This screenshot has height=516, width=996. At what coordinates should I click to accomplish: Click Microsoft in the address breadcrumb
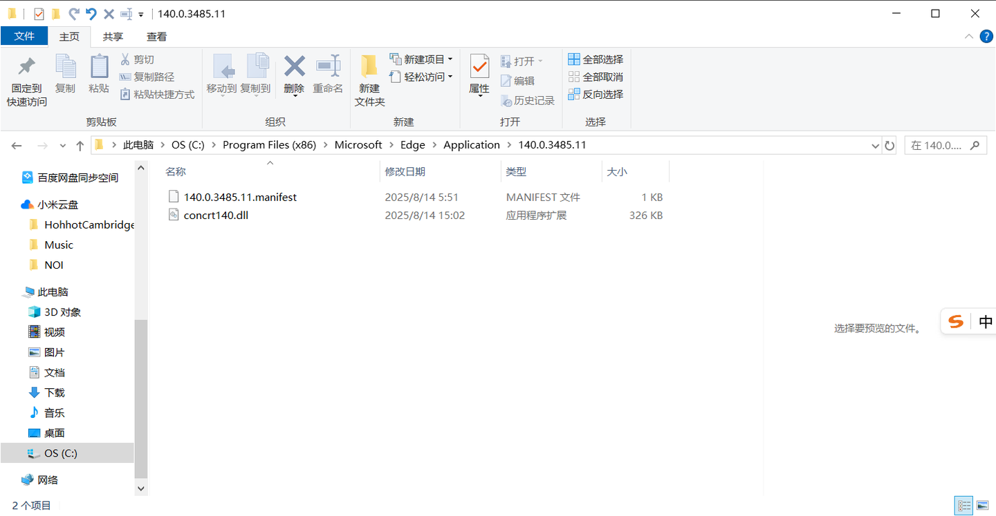[x=358, y=144]
